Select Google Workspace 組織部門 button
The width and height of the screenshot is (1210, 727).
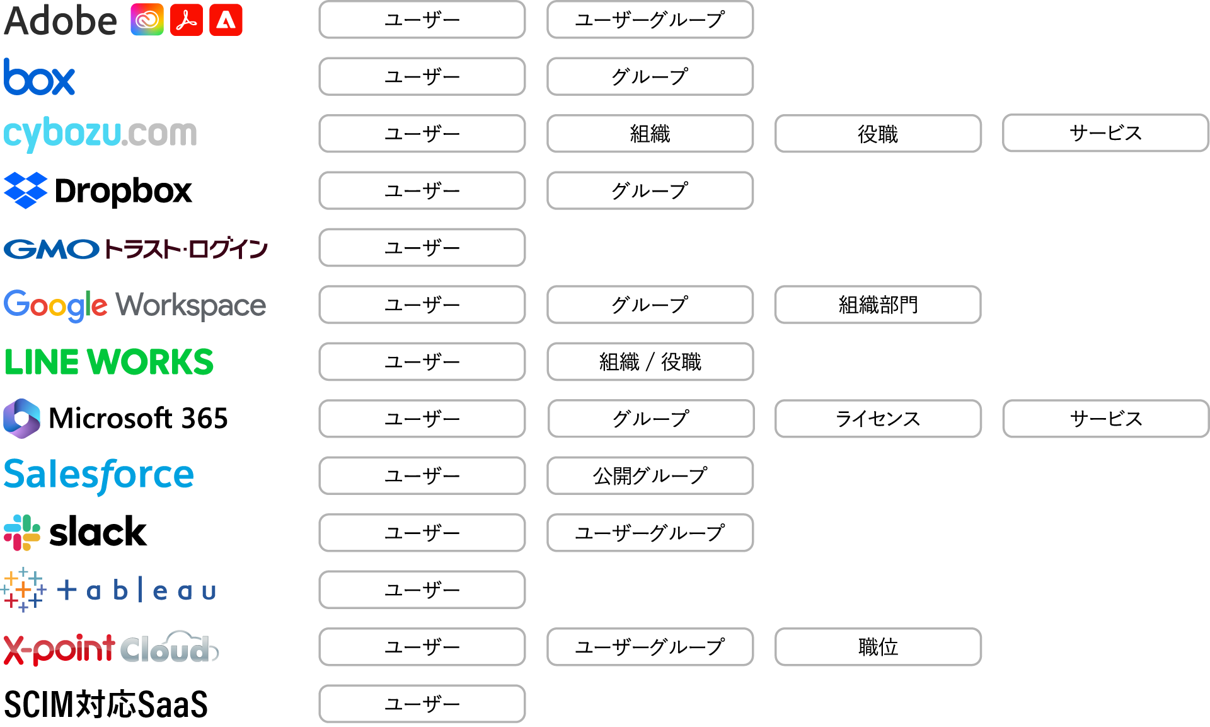click(878, 305)
